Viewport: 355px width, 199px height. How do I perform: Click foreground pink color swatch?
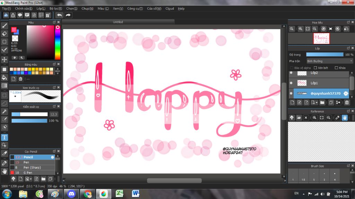tap(14, 30)
